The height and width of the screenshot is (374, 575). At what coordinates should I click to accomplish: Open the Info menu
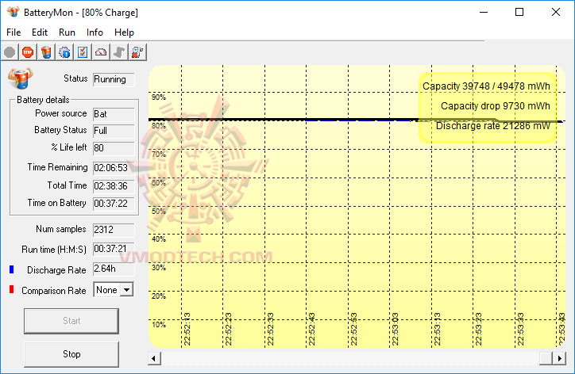(95, 32)
